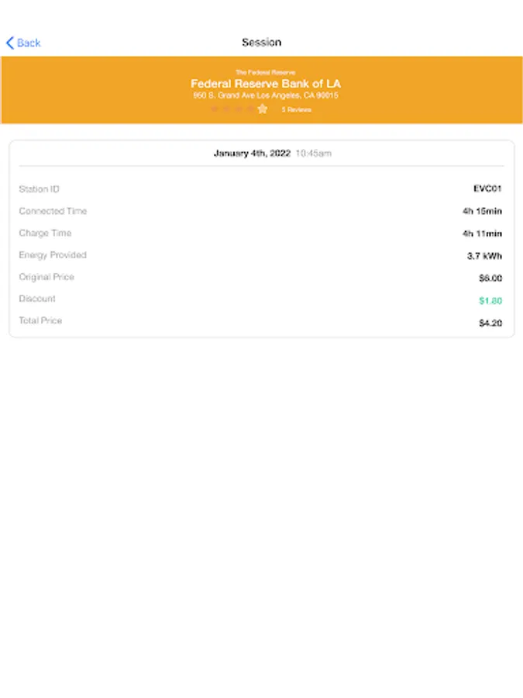Click the 960 S. Grand Ave address
This screenshot has width=523, height=698.
coord(265,96)
